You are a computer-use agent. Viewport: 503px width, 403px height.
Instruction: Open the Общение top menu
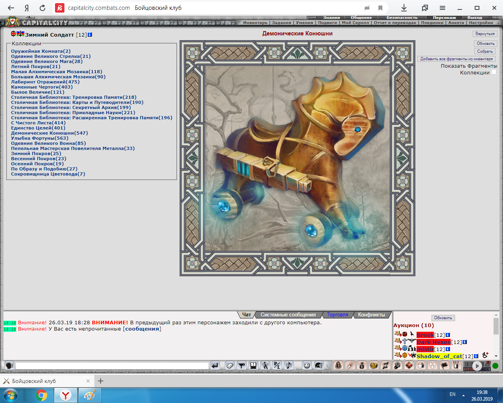[361, 18]
